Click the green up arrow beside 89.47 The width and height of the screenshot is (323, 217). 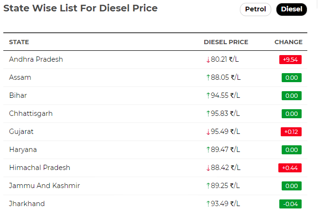coord(208,150)
